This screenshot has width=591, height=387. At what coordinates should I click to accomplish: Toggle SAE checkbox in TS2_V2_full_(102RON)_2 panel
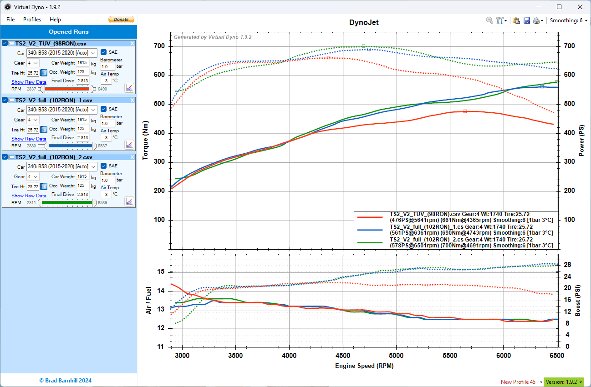pos(103,166)
